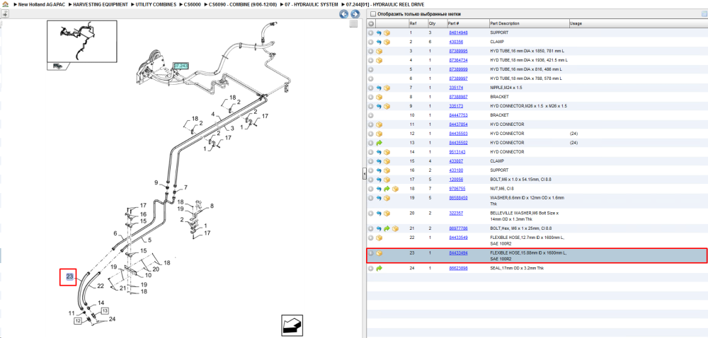The height and width of the screenshot is (338, 708).
Task: Click the icon at far right of toolbar
Action: tap(704, 14)
